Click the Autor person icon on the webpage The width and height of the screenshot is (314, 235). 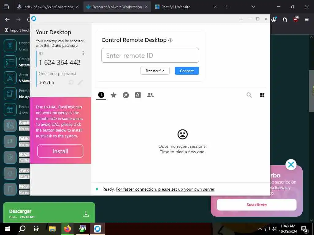10,77
